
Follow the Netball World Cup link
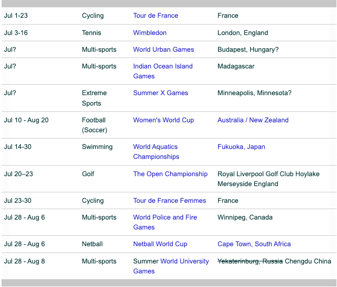point(160,244)
